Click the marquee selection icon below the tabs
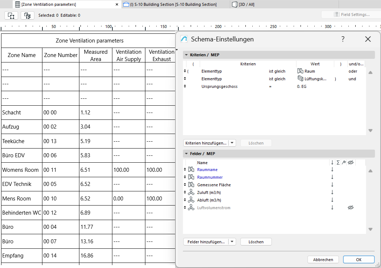Screen dimensions: 381x268 click(x=11, y=16)
